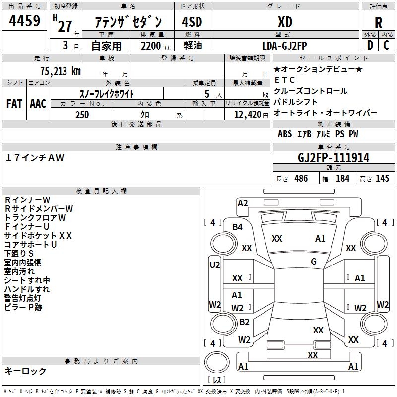Select inspector note RインナーW

[x=27, y=200]
